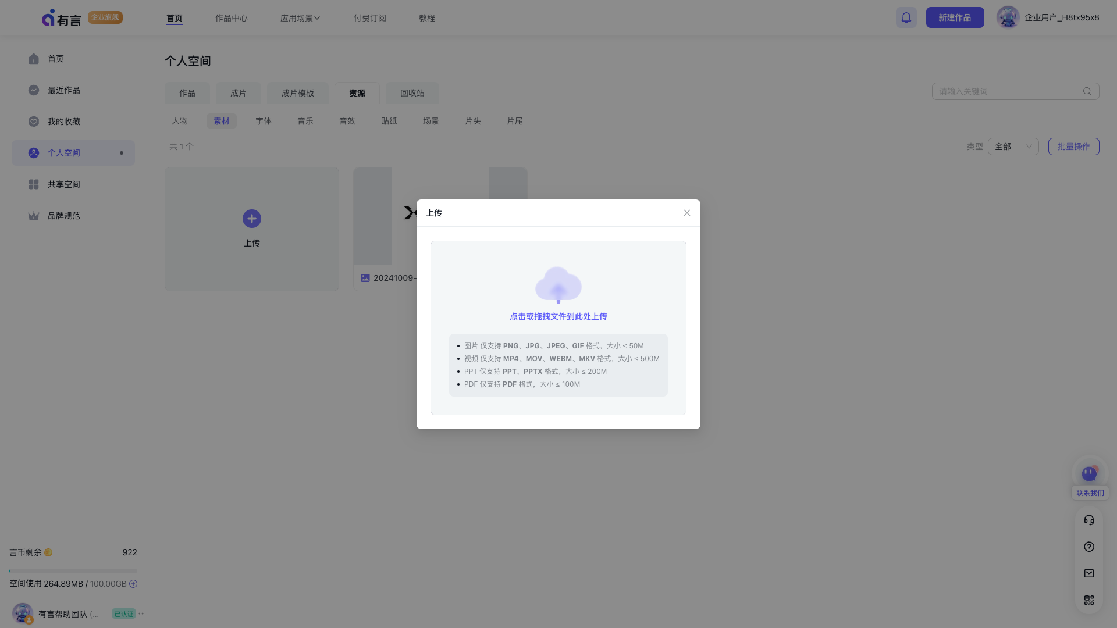
Task: Select the 素材 resource category
Action: 222,121
